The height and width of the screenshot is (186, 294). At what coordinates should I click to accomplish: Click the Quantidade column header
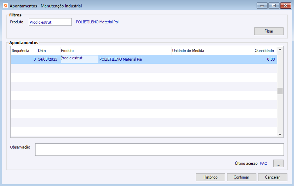tap(265, 50)
